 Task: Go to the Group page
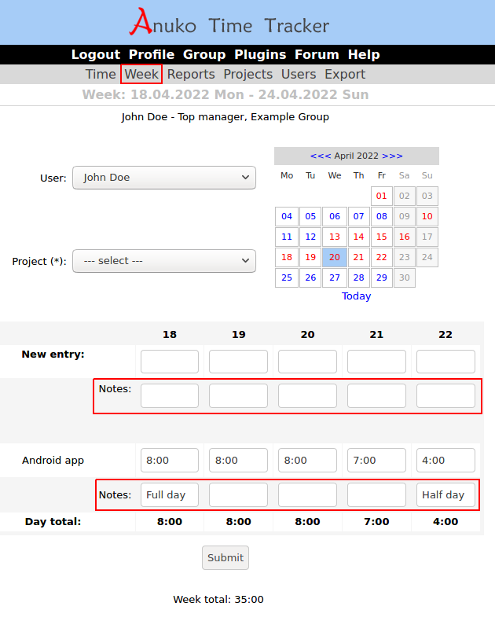(204, 54)
